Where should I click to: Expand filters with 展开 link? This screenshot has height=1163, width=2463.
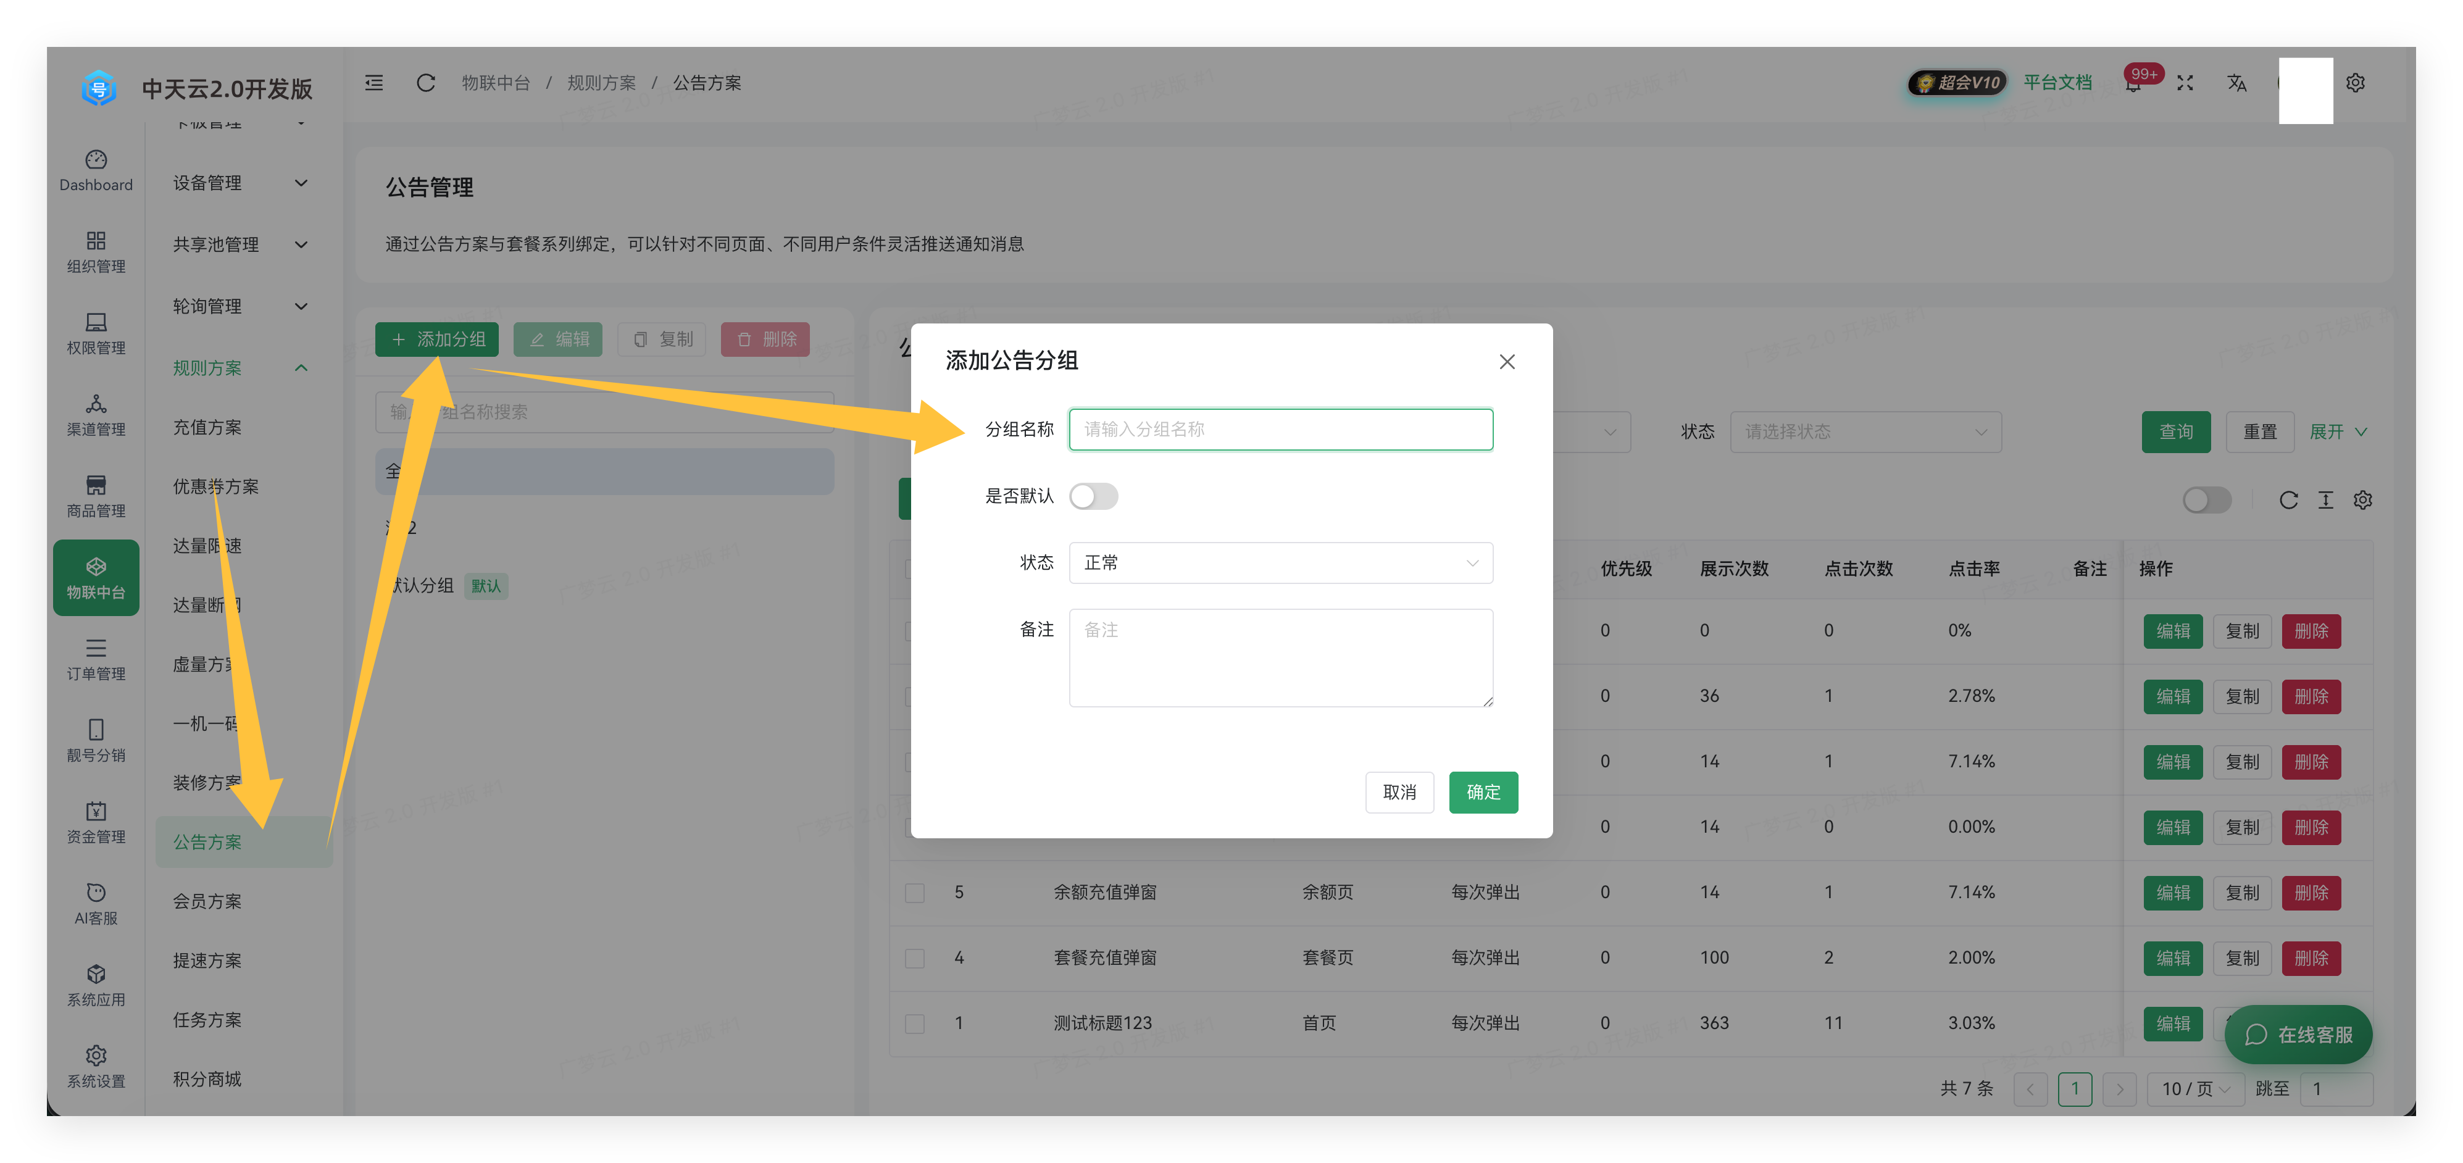[x=2338, y=431]
